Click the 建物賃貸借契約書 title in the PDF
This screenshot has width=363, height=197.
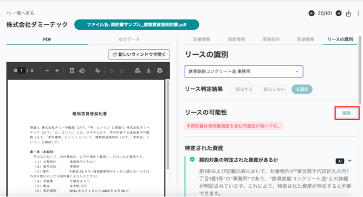tap(89, 114)
